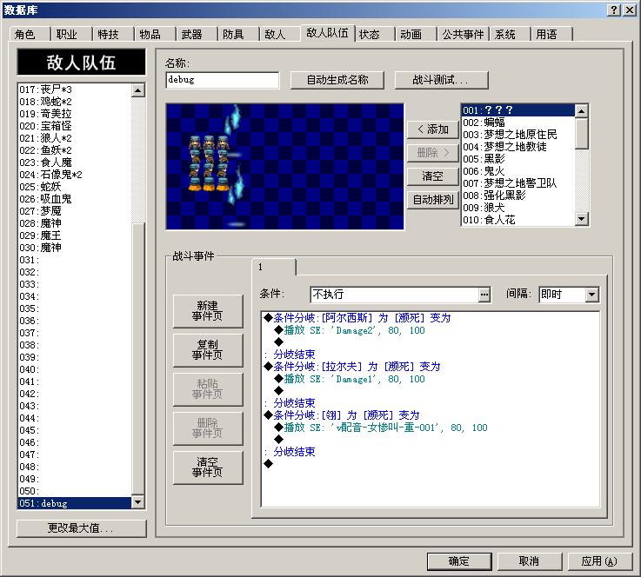The height and width of the screenshot is (577, 641).
Task: Select the 敌人队伍 tab
Action: 327,33
